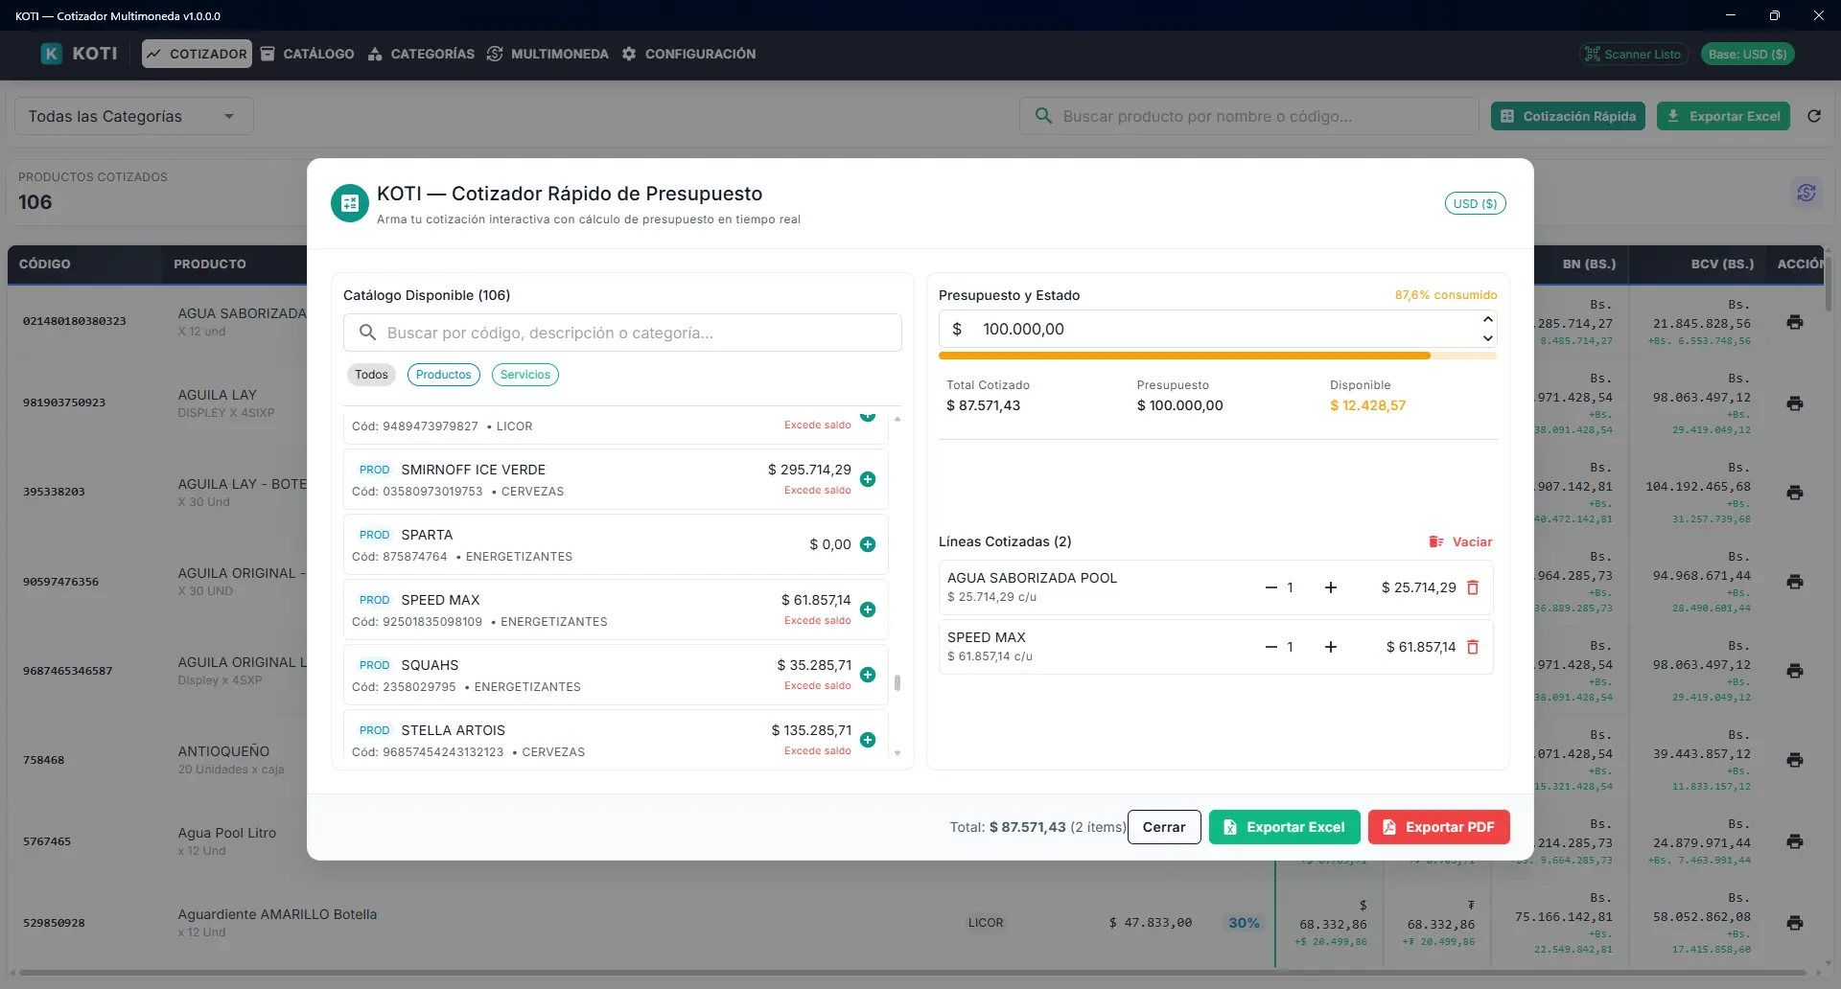Decrement the budget amount down arrow

point(1487,337)
